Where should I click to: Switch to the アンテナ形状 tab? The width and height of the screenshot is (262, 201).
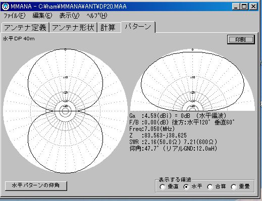point(73,27)
